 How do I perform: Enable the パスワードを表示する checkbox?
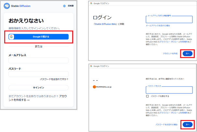[147, 96]
